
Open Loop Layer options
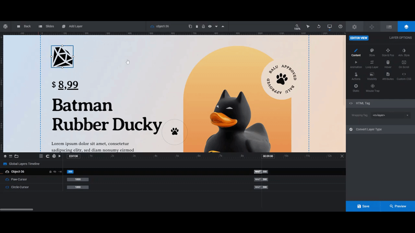[x=372, y=64]
